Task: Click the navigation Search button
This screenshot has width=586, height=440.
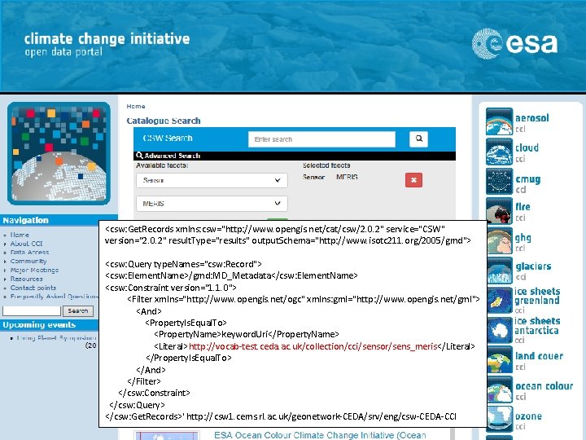Action: click(x=78, y=311)
